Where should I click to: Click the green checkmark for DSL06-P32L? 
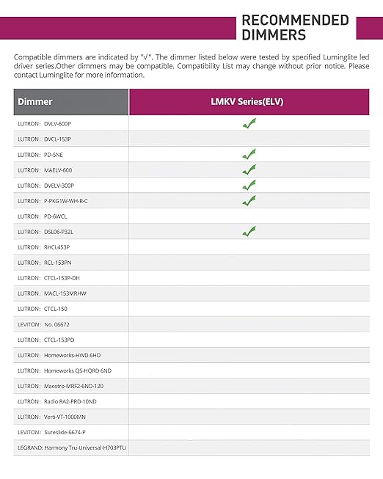pyautogui.click(x=249, y=232)
